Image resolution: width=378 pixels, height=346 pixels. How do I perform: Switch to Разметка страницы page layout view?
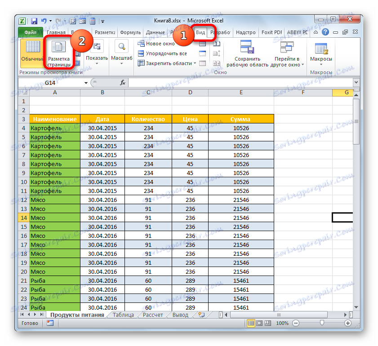coord(59,53)
